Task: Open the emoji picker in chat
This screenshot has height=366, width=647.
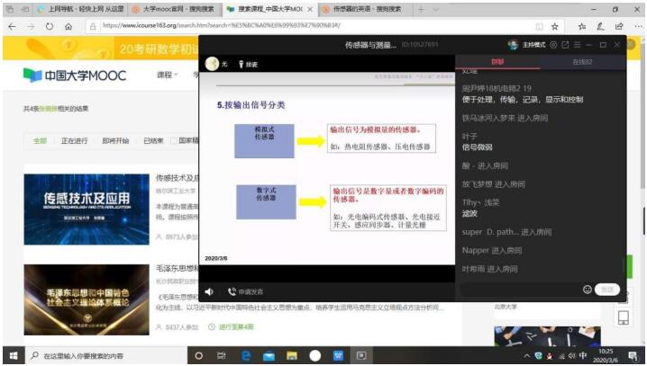Action: click(x=588, y=290)
